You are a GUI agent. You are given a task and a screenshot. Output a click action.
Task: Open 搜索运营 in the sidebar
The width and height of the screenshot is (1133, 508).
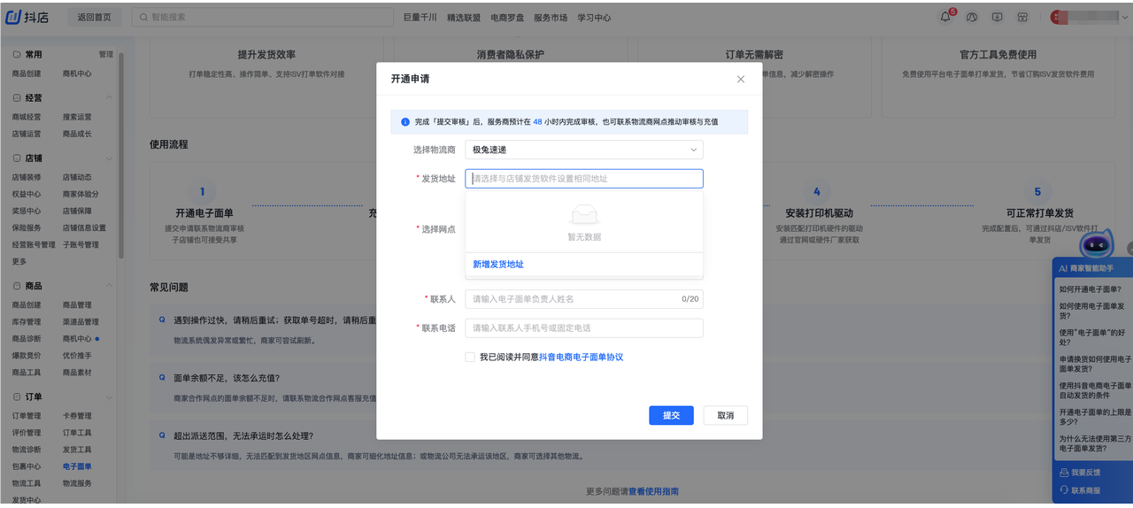tap(77, 117)
